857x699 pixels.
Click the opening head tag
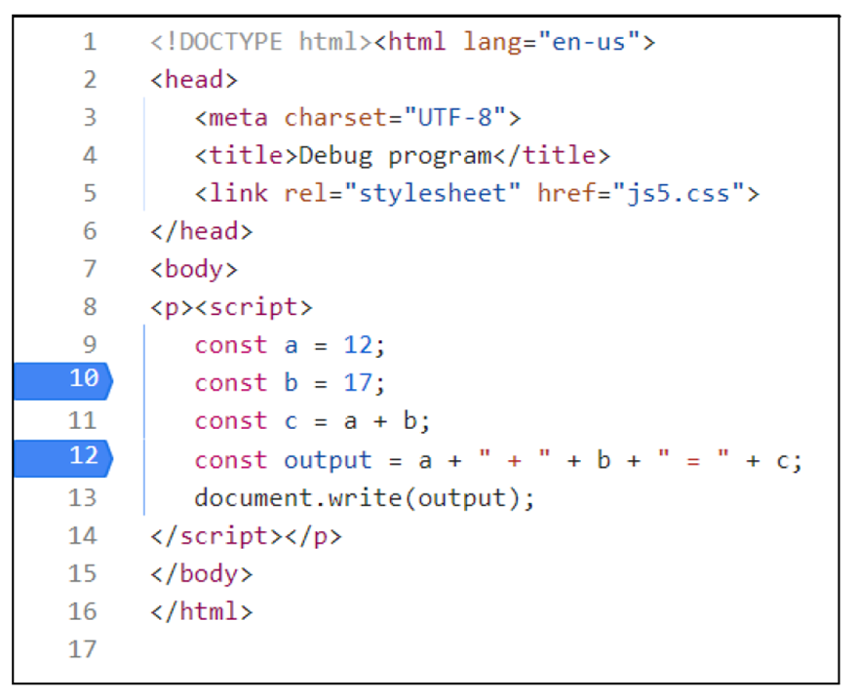[194, 80]
